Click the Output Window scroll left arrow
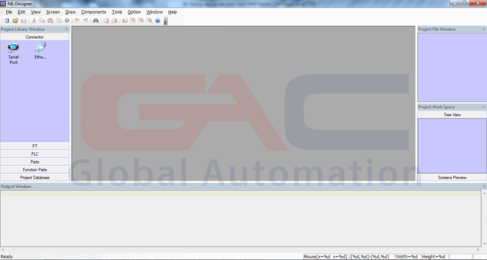This screenshot has width=487, height=260. 3,250
